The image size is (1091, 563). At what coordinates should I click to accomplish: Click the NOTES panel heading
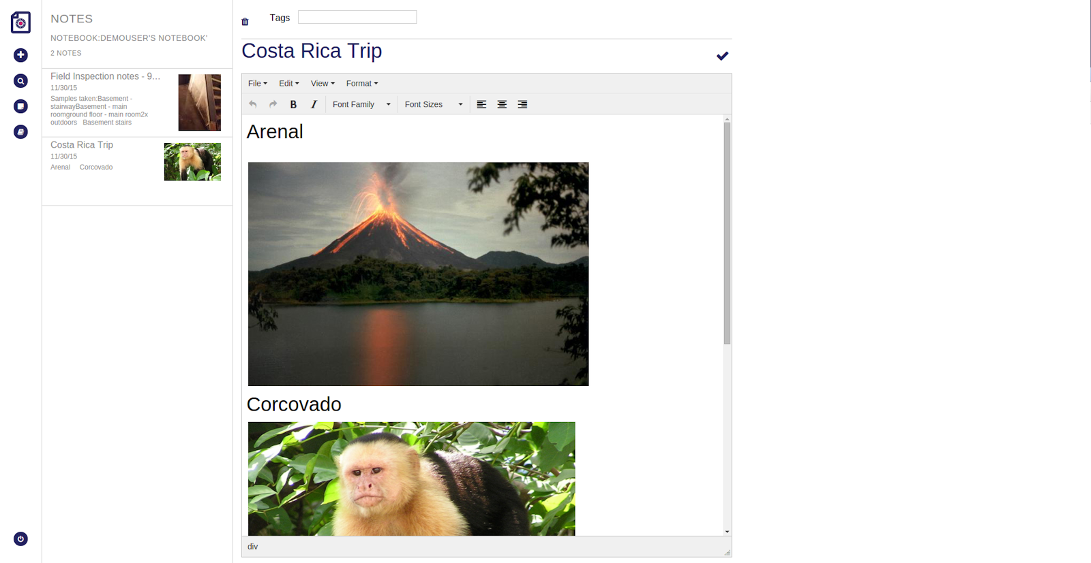72,19
